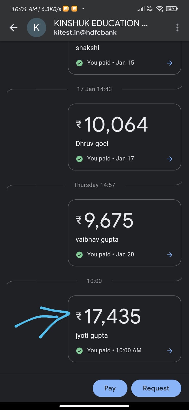Viewport: 189px width, 410px height.
Task: Open KINSHUK EDUCATION contact title
Action: click(x=101, y=23)
